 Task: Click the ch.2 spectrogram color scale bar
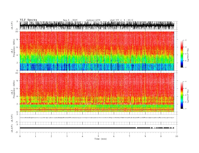tap(182, 95)
